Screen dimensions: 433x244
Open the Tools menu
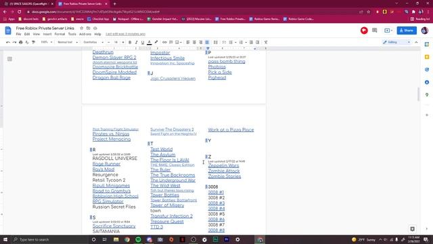pos(72,34)
